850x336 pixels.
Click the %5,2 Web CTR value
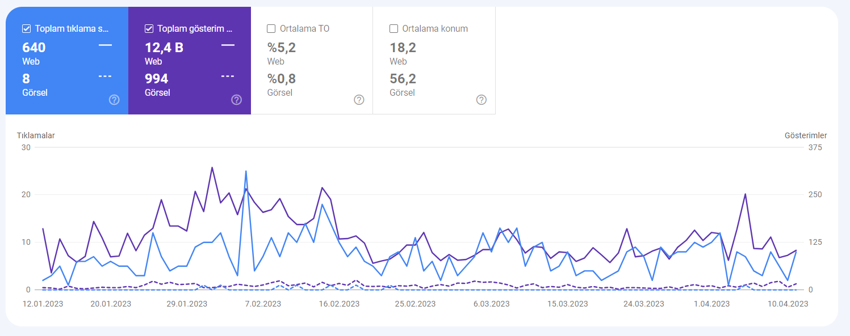282,48
